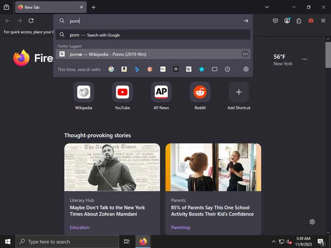Open the Extensions puzzle icon
The width and height of the screenshot is (331, 248).
[x=299, y=21]
